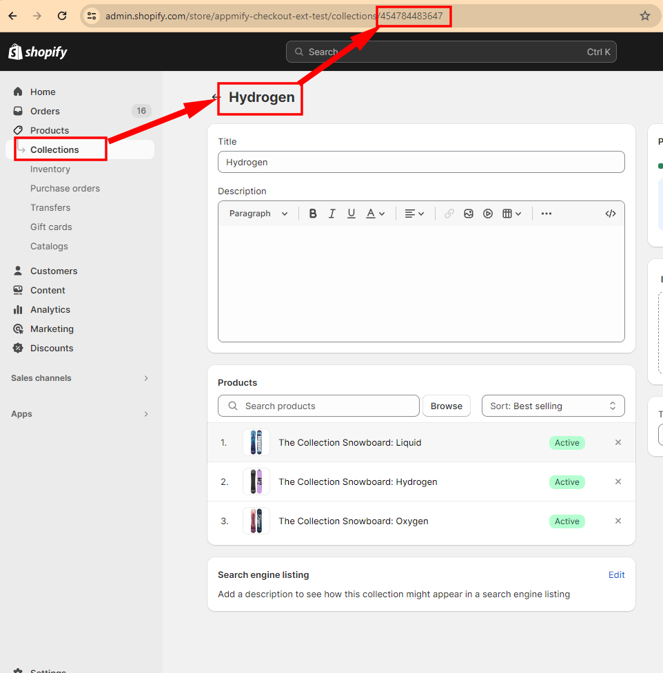Open more formatting options ellipsis

[547, 214]
